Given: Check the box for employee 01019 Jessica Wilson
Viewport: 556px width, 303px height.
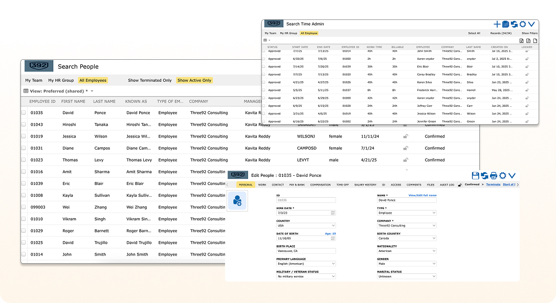Looking at the screenshot, I should coord(24,136).
